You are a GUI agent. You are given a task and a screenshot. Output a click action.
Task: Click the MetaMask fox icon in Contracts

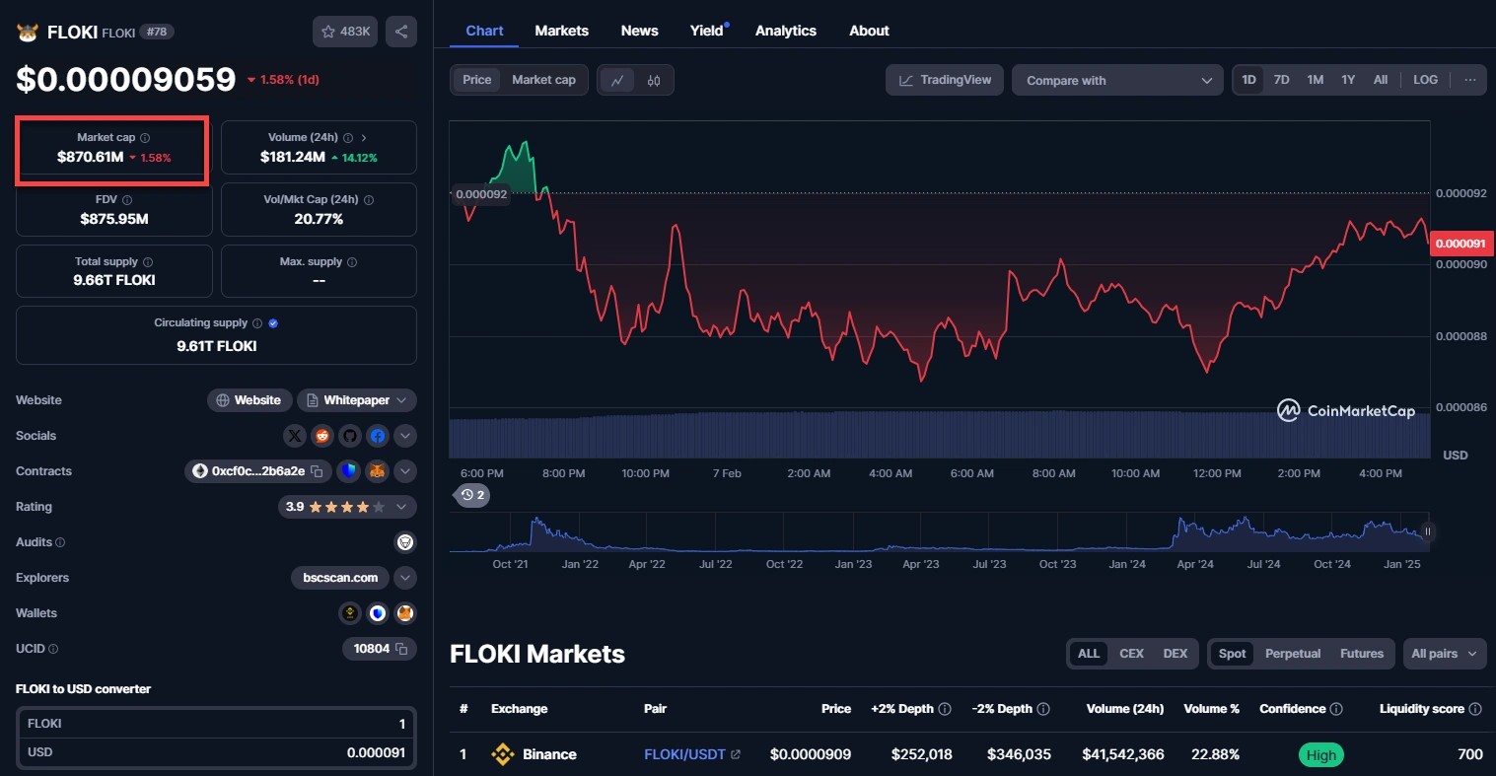pos(377,471)
